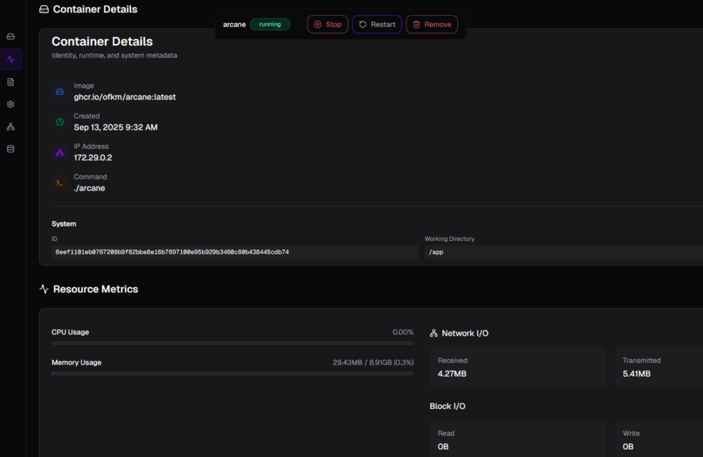Click the arcane container name label
Viewport: 703px width, 457px height.
pyautogui.click(x=235, y=25)
